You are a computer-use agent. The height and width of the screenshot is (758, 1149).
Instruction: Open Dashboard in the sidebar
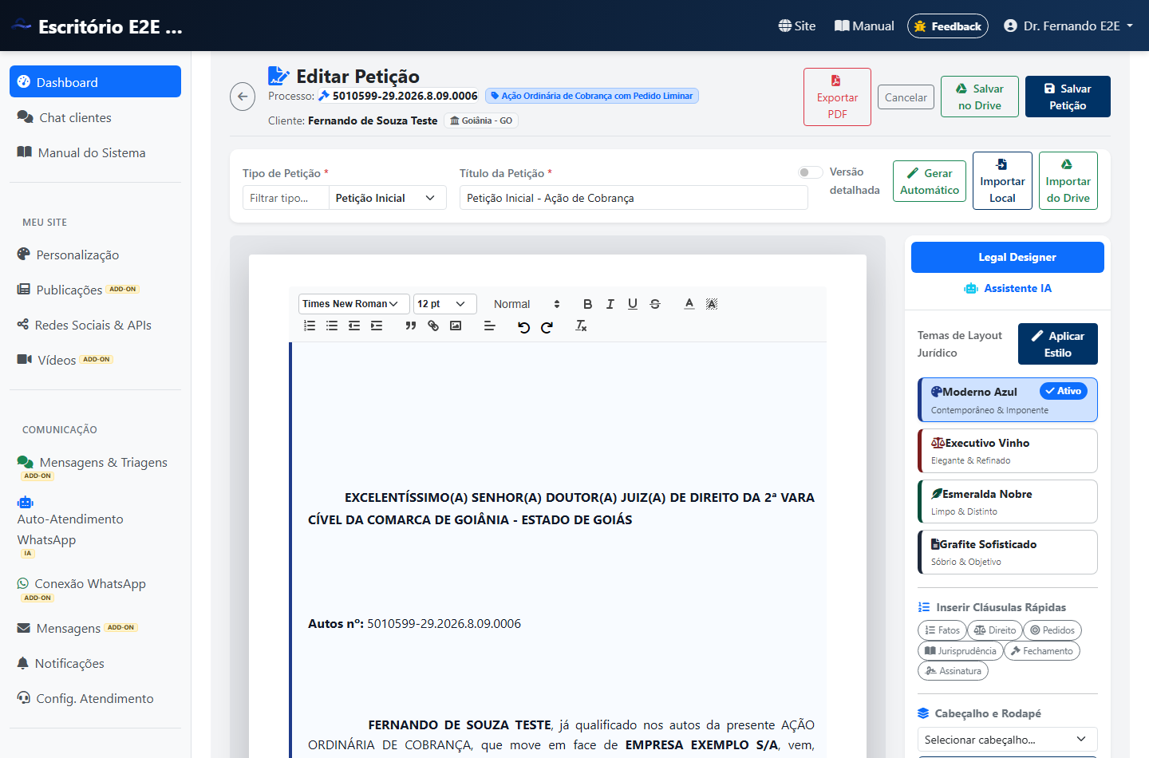point(95,81)
